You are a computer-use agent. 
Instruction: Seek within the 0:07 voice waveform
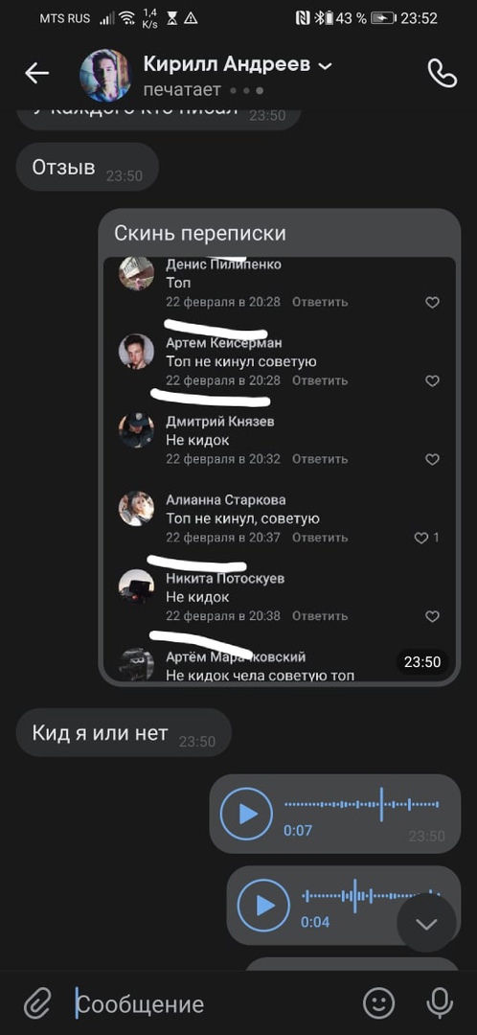[361, 805]
